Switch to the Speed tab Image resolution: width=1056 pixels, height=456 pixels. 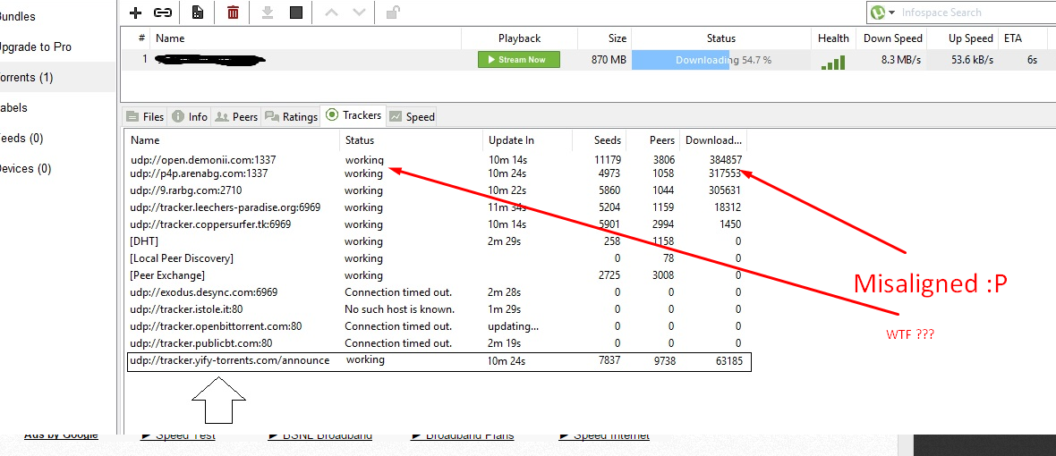click(413, 116)
